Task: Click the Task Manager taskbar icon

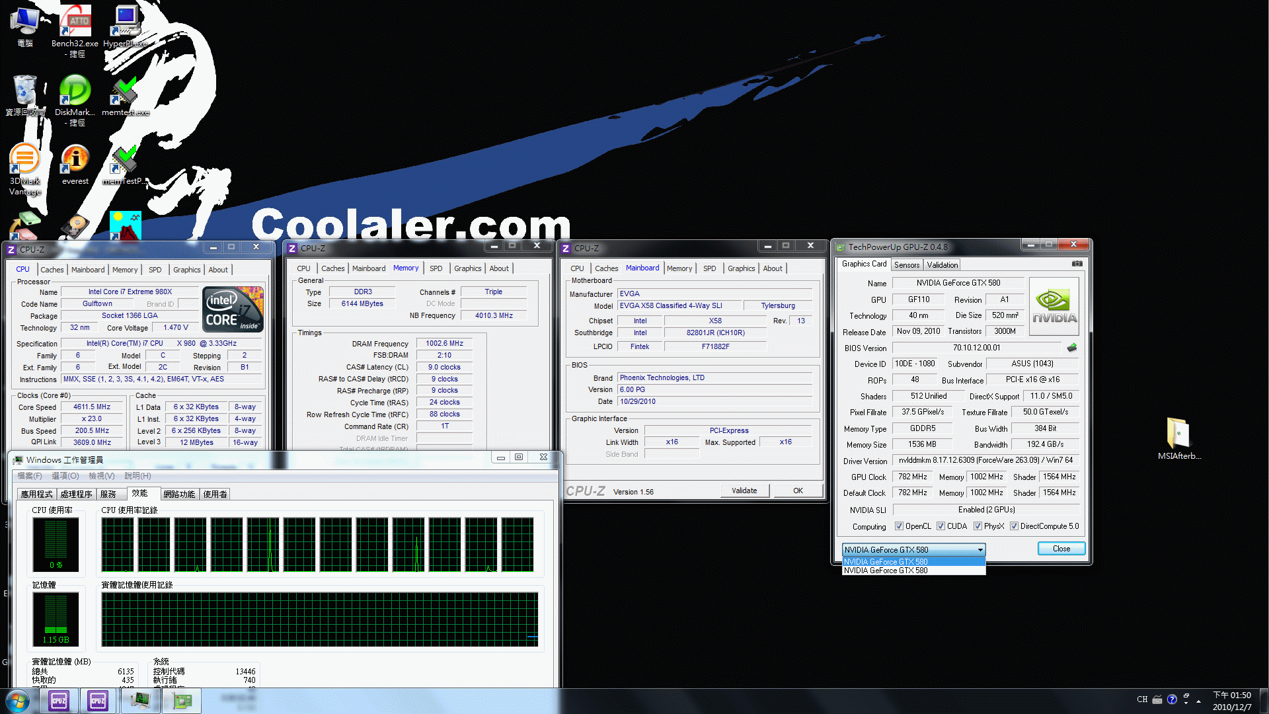Action: tap(140, 701)
